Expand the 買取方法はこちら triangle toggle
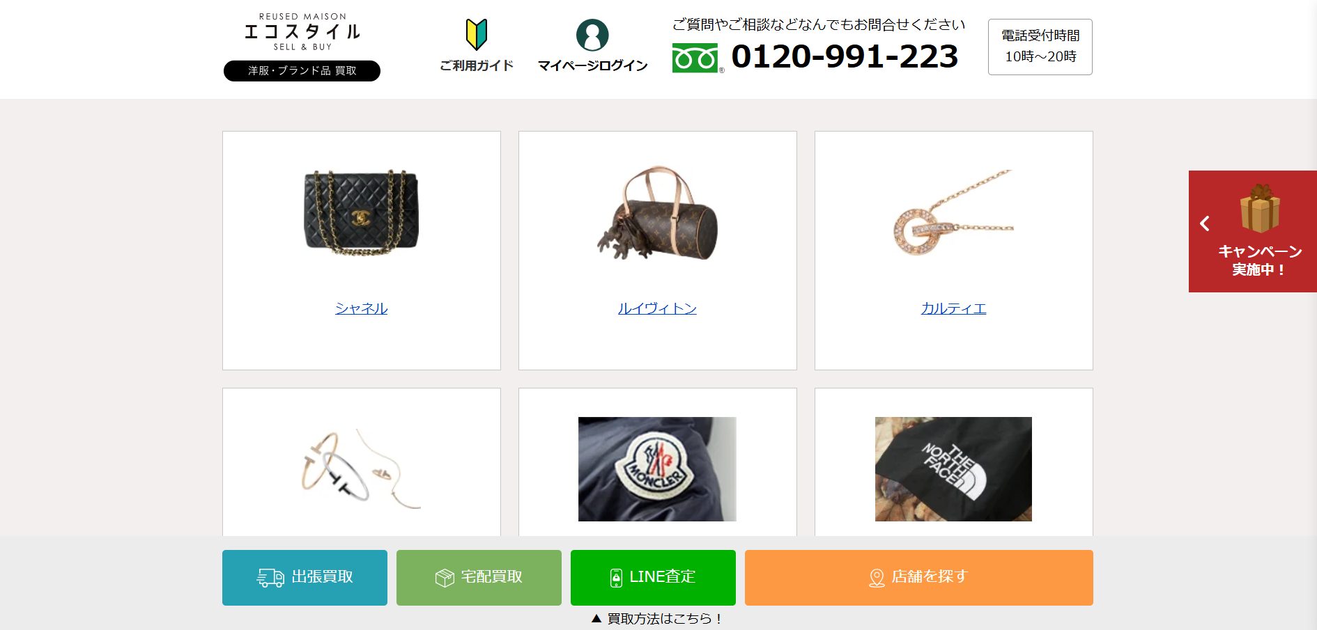 click(x=596, y=618)
